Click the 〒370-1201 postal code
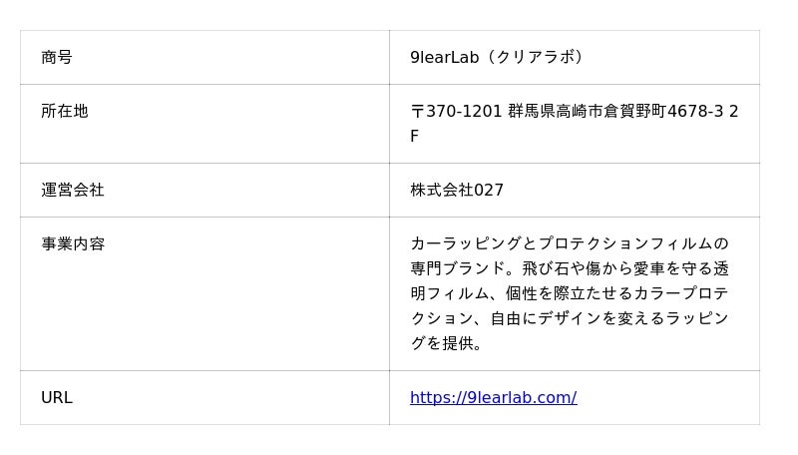The width and height of the screenshot is (798, 455). pyautogui.click(x=456, y=111)
